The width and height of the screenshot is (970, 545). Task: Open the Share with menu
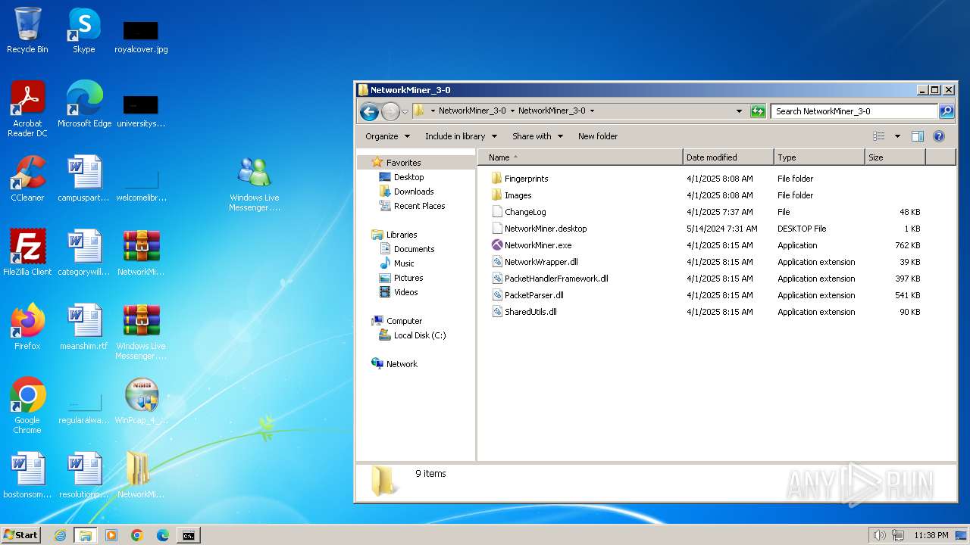(x=537, y=136)
